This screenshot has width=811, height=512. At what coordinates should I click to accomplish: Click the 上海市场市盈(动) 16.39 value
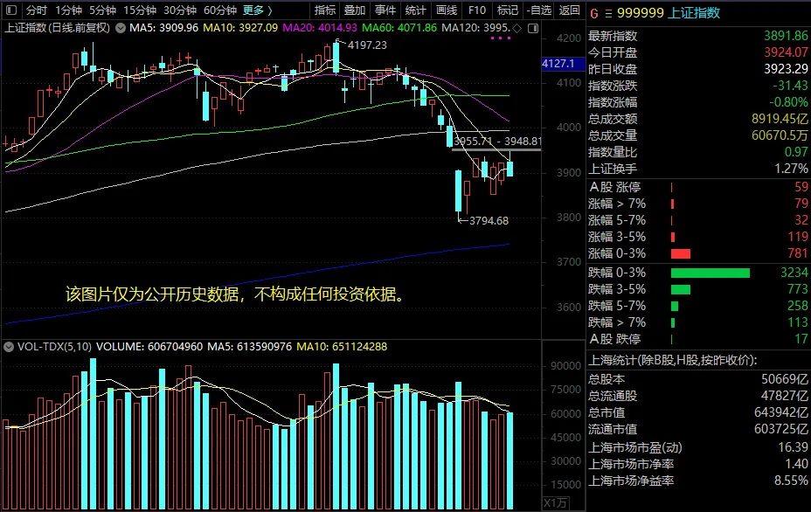point(793,447)
